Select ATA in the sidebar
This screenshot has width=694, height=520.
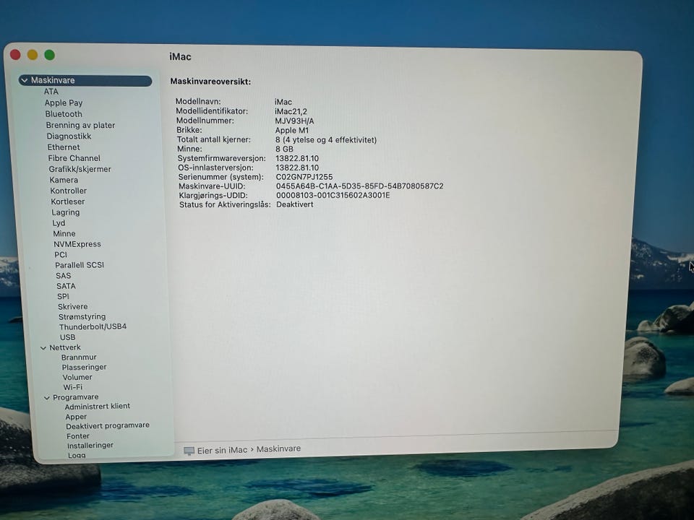click(51, 92)
